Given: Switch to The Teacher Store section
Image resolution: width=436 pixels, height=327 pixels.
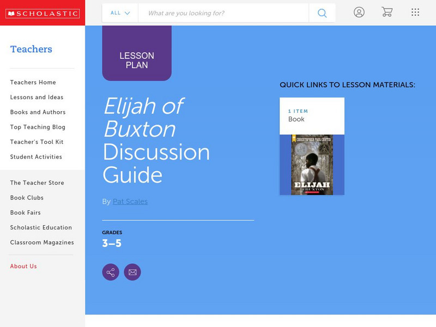Looking at the screenshot, I should point(35,183).
